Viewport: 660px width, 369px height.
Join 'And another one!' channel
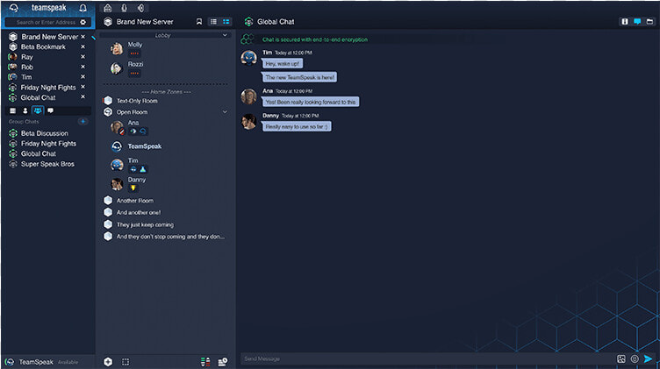[x=139, y=212]
